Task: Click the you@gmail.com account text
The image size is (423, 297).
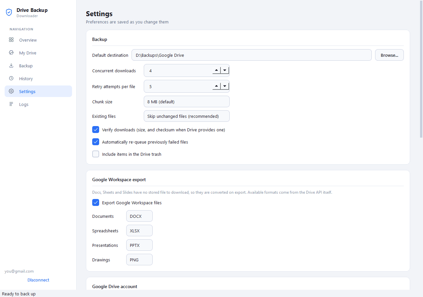Action: 19,271
